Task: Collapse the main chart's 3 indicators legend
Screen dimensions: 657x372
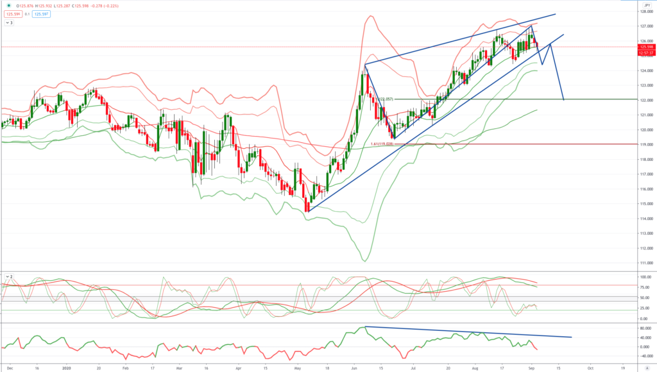Action: coord(9,23)
